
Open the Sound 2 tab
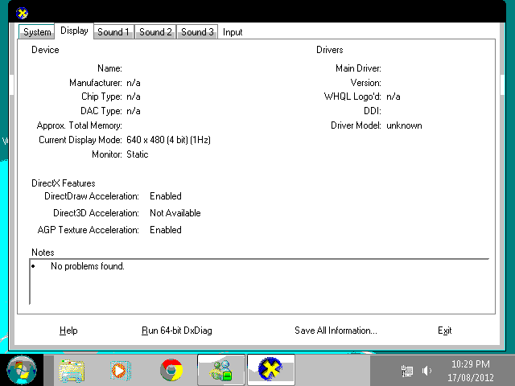tap(155, 32)
